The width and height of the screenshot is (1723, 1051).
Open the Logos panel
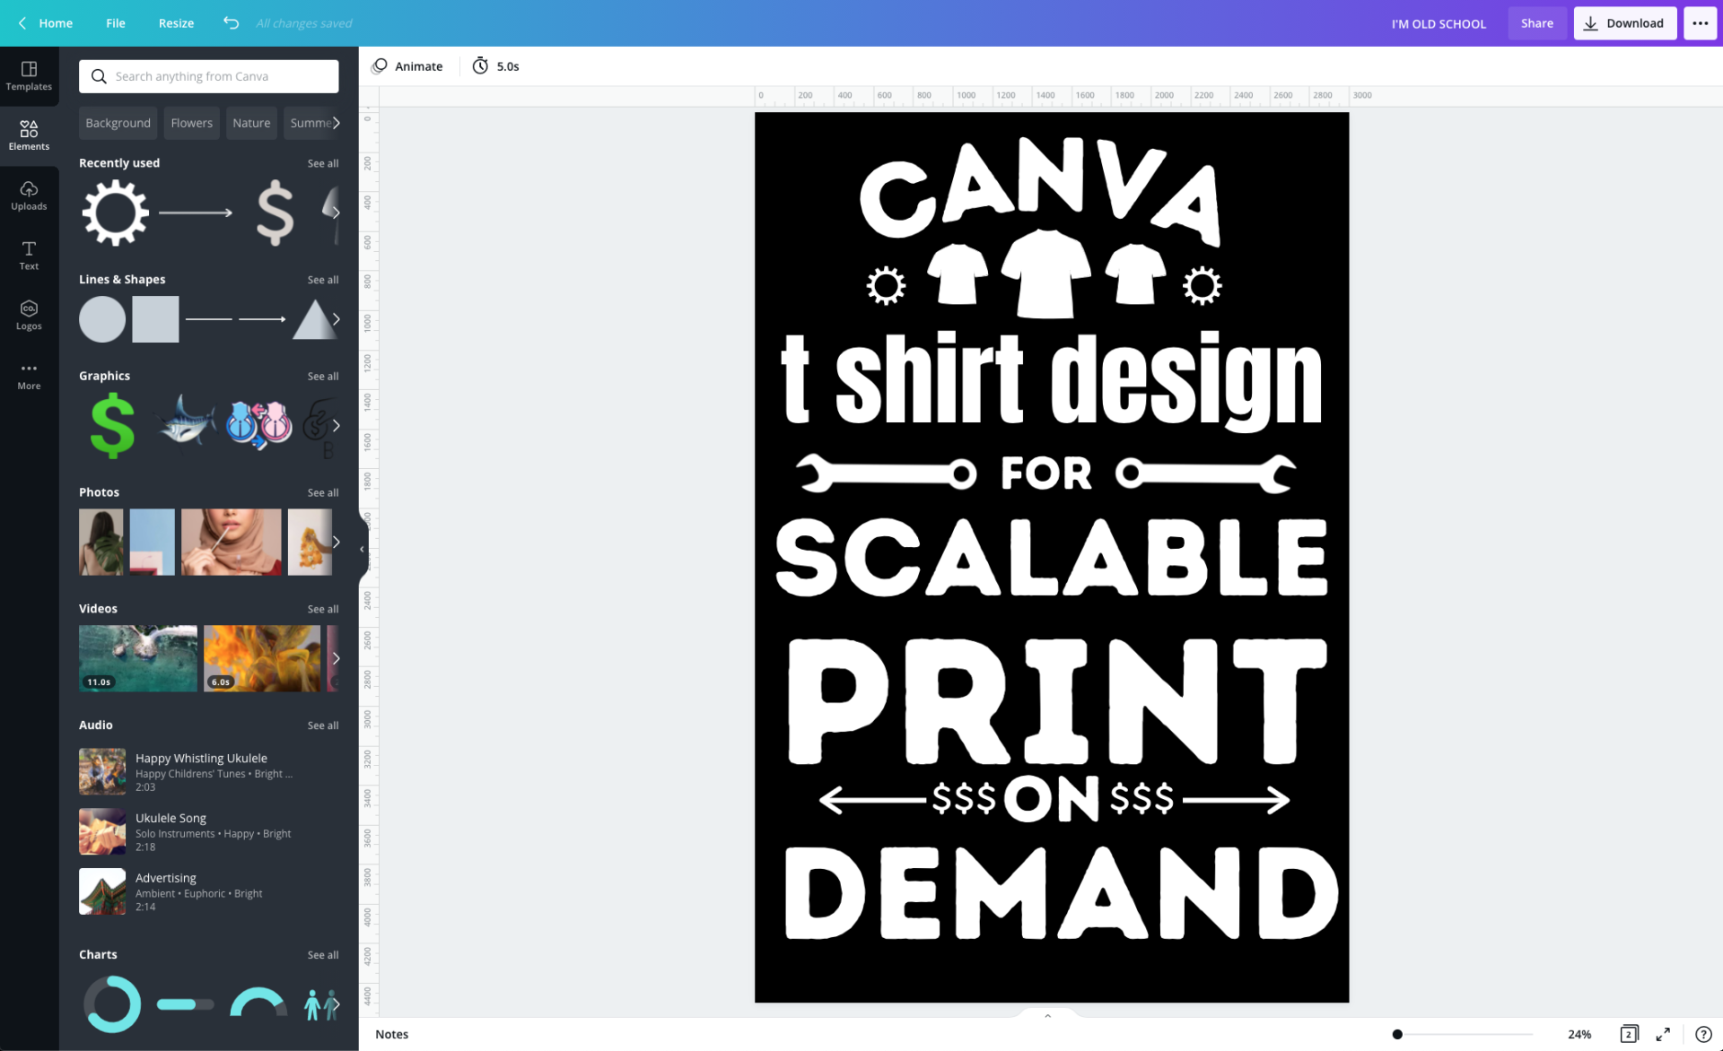tap(29, 316)
